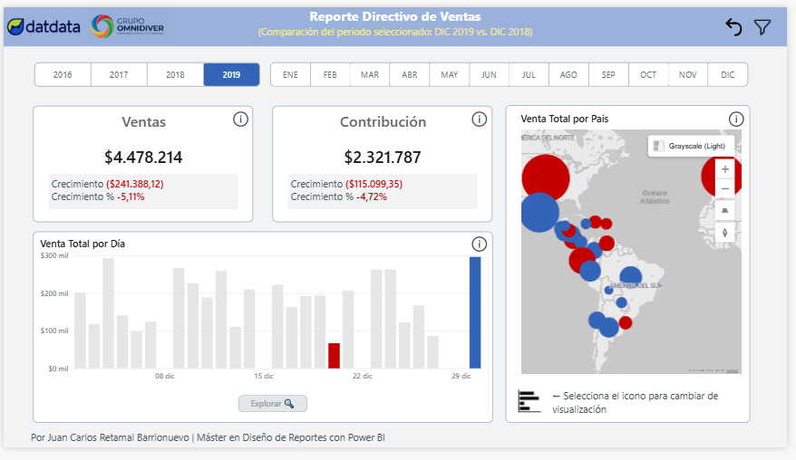Click the undo back arrow icon
The width and height of the screenshot is (796, 460).
(x=733, y=27)
